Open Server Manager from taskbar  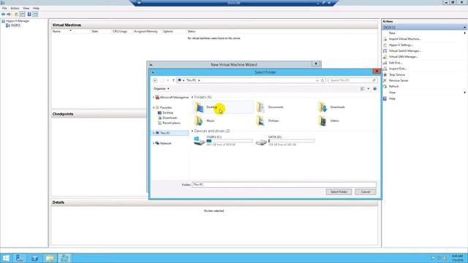20,258
